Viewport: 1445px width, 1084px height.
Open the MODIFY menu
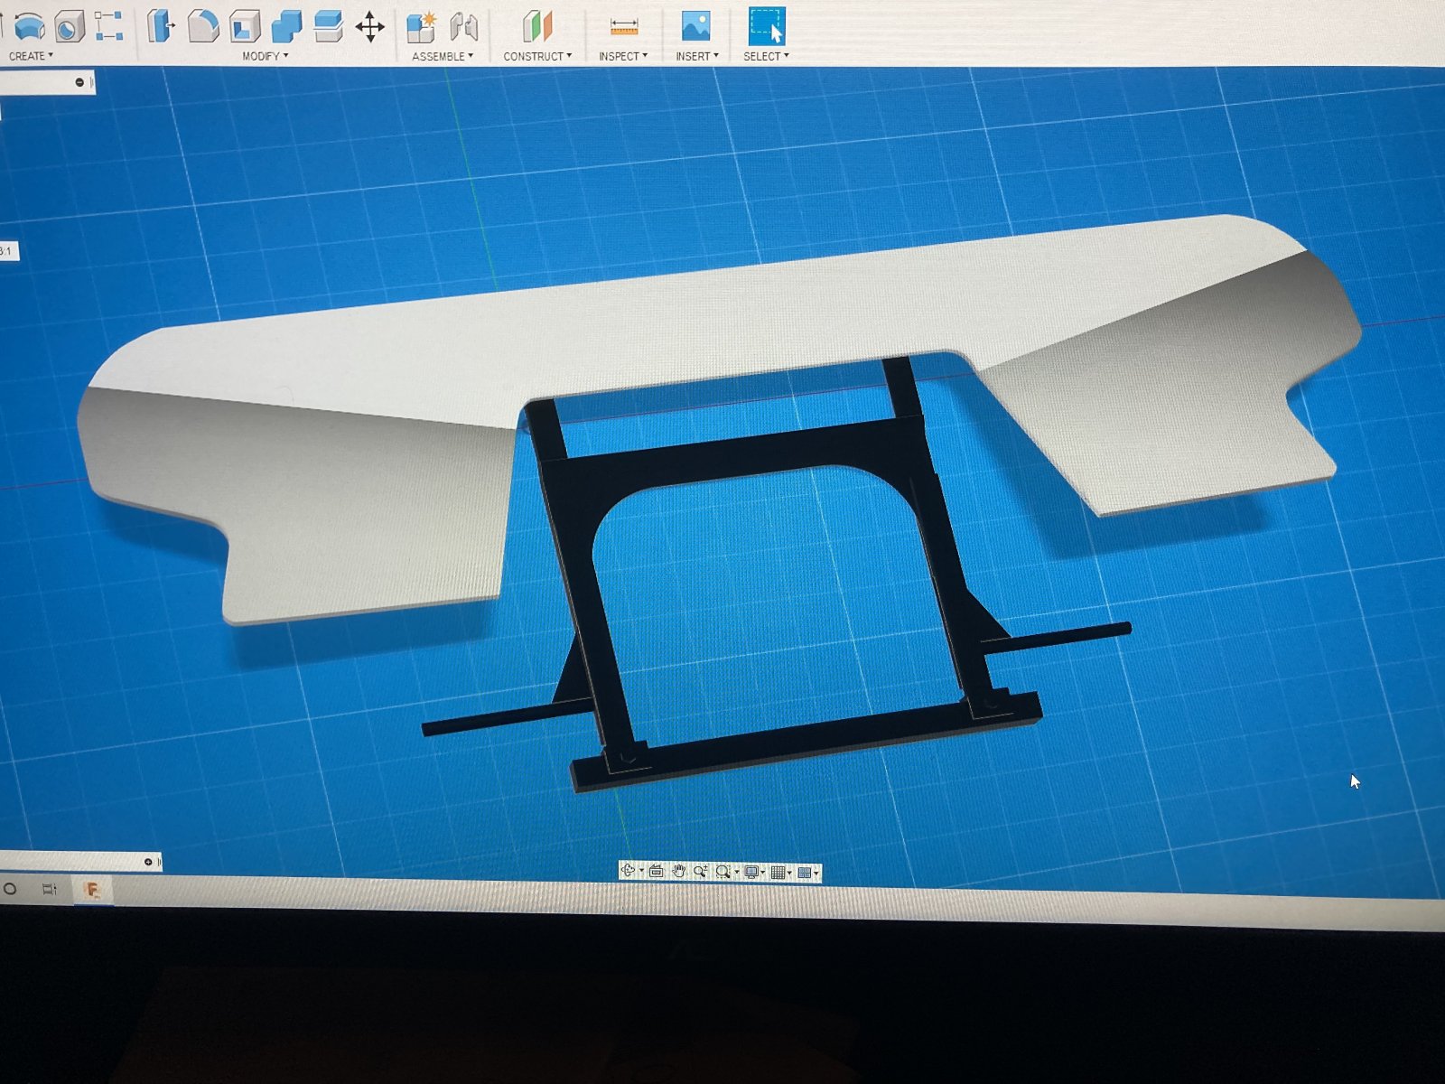click(265, 56)
